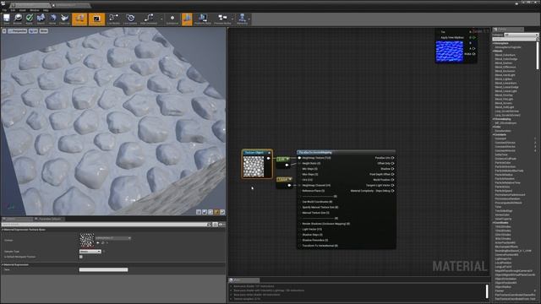Click the Preview Nodes toolbar icon
The width and height of the screenshot is (541, 304).
222,19
